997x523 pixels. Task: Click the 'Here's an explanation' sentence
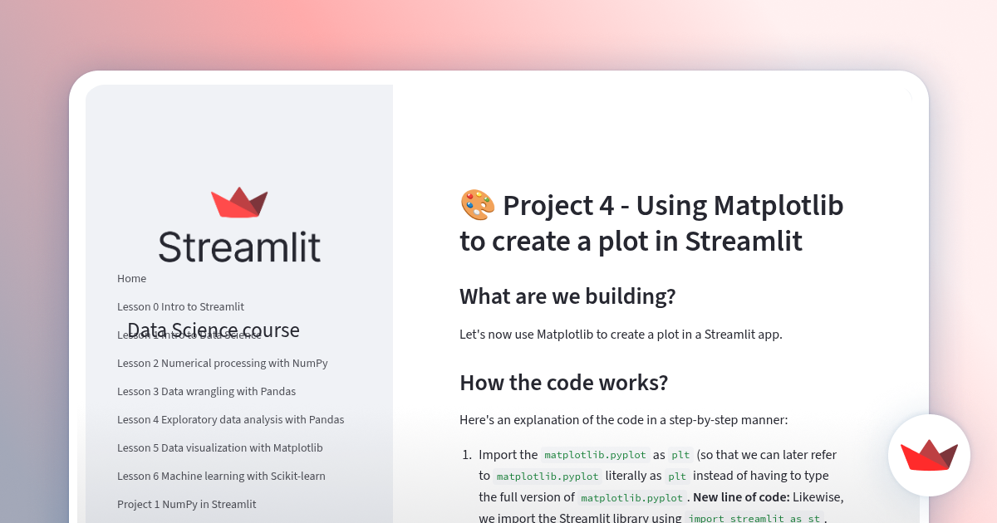pyautogui.click(x=623, y=420)
